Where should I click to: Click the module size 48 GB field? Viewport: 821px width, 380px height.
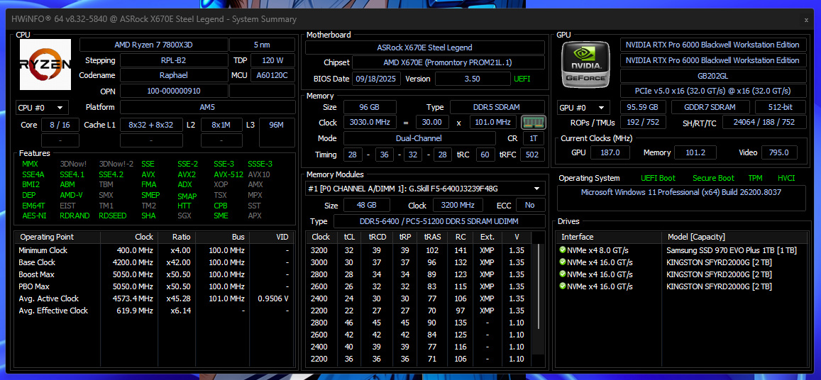[367, 205]
